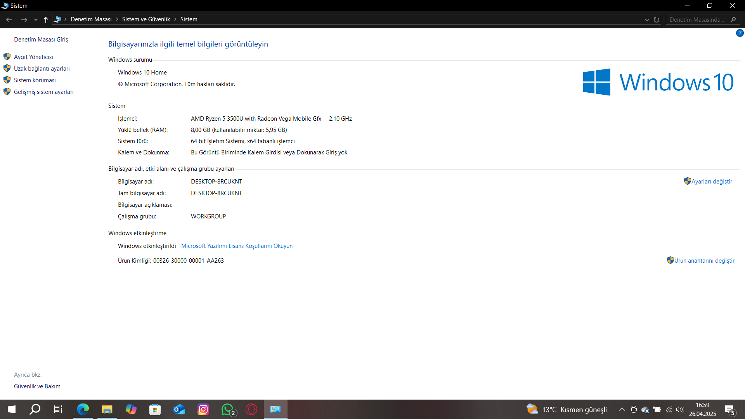Image resolution: width=745 pixels, height=419 pixels.
Task: Open the weather widget showing 13°C
Action: pyautogui.click(x=567, y=409)
